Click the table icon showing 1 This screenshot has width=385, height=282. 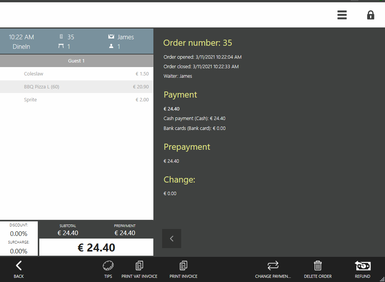pos(61,46)
